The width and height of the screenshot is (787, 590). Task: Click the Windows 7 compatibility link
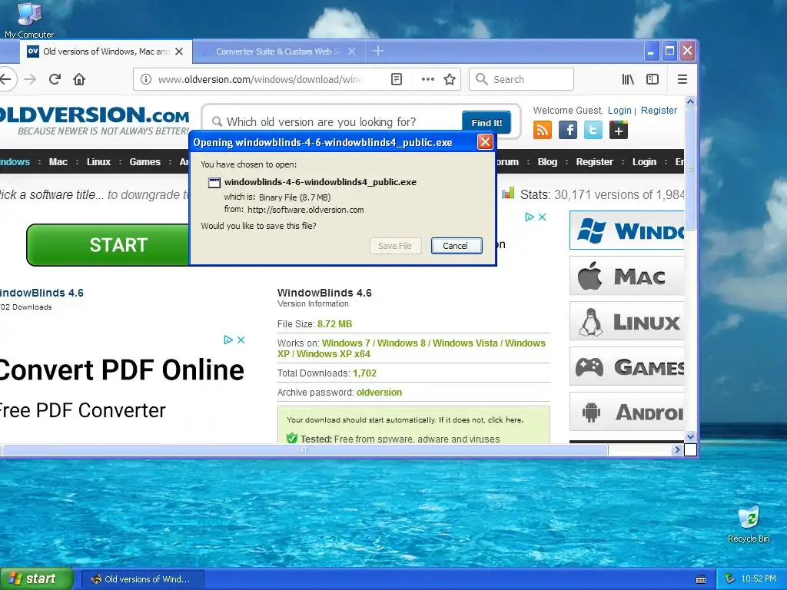[346, 343]
